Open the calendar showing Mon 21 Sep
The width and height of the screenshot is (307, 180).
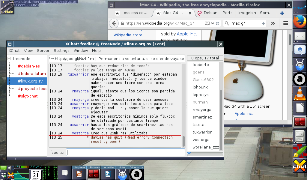tap(36, 175)
